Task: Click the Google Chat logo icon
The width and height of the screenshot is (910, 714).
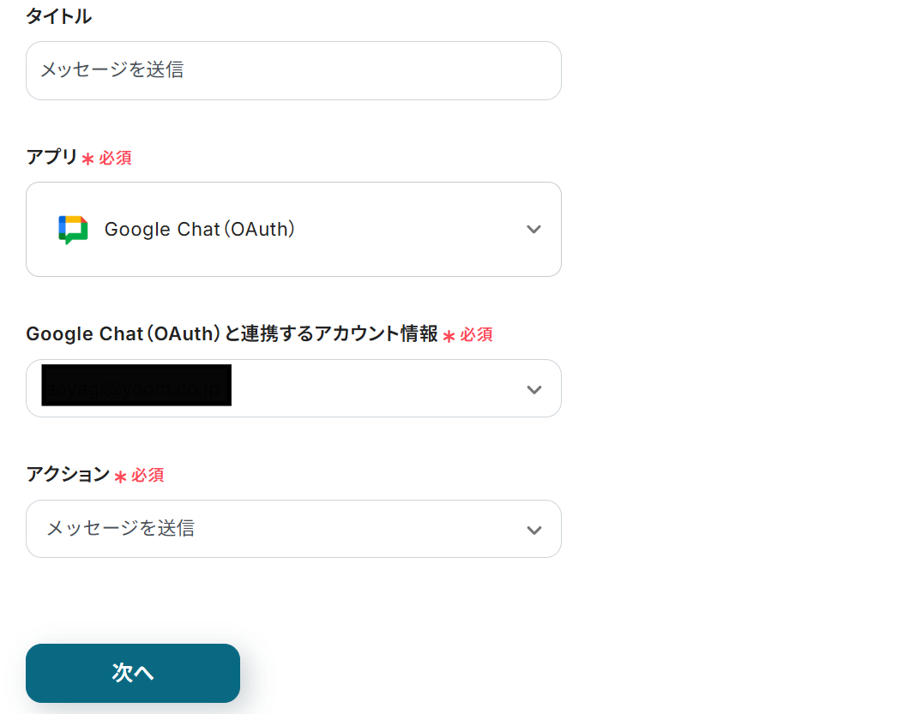Action: pos(73,230)
